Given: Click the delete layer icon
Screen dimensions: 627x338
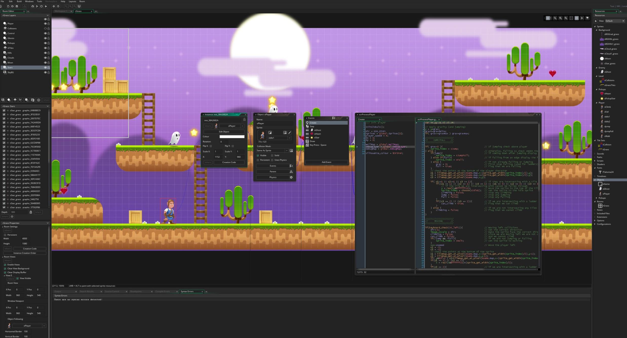Looking at the screenshot, I should [38, 100].
